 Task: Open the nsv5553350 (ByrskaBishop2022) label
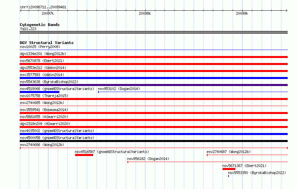[257, 173]
